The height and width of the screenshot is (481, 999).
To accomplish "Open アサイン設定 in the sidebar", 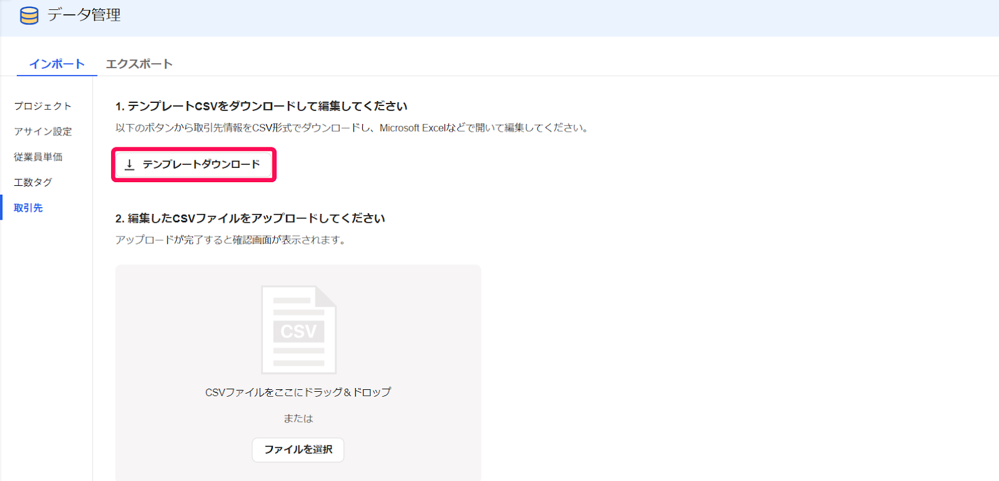I will coord(43,132).
